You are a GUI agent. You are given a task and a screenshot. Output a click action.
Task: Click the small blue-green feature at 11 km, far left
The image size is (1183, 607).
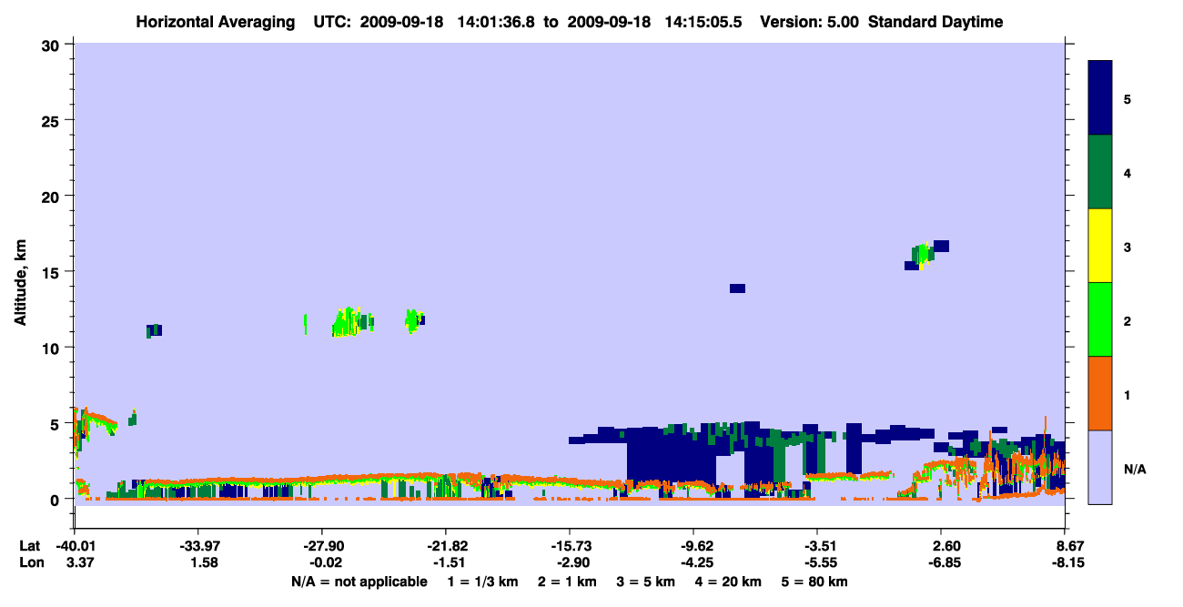[154, 330]
